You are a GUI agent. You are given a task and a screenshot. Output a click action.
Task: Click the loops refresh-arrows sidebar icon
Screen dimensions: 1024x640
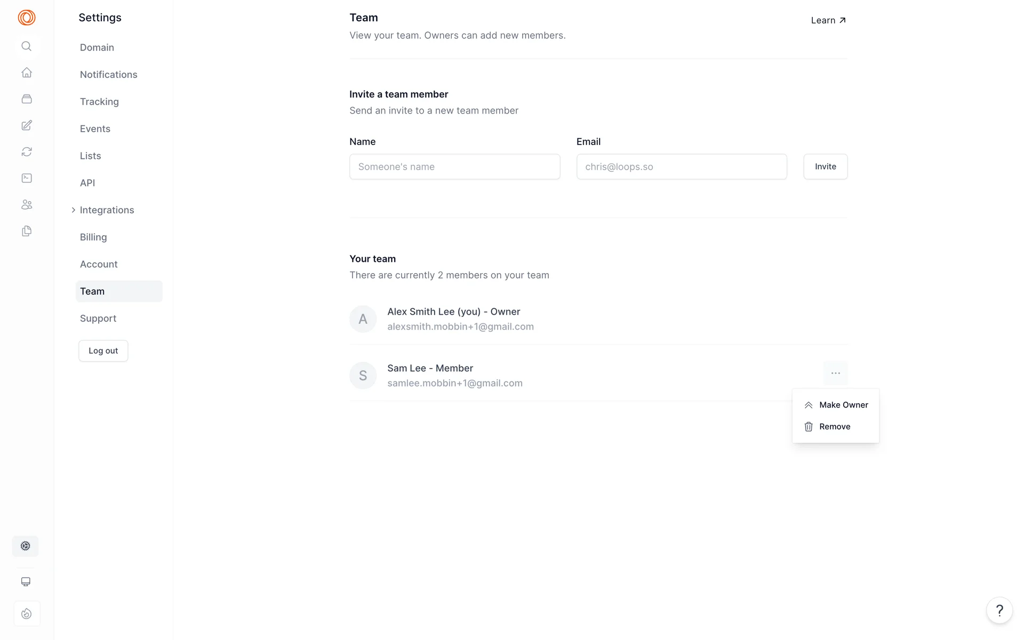pyautogui.click(x=26, y=152)
